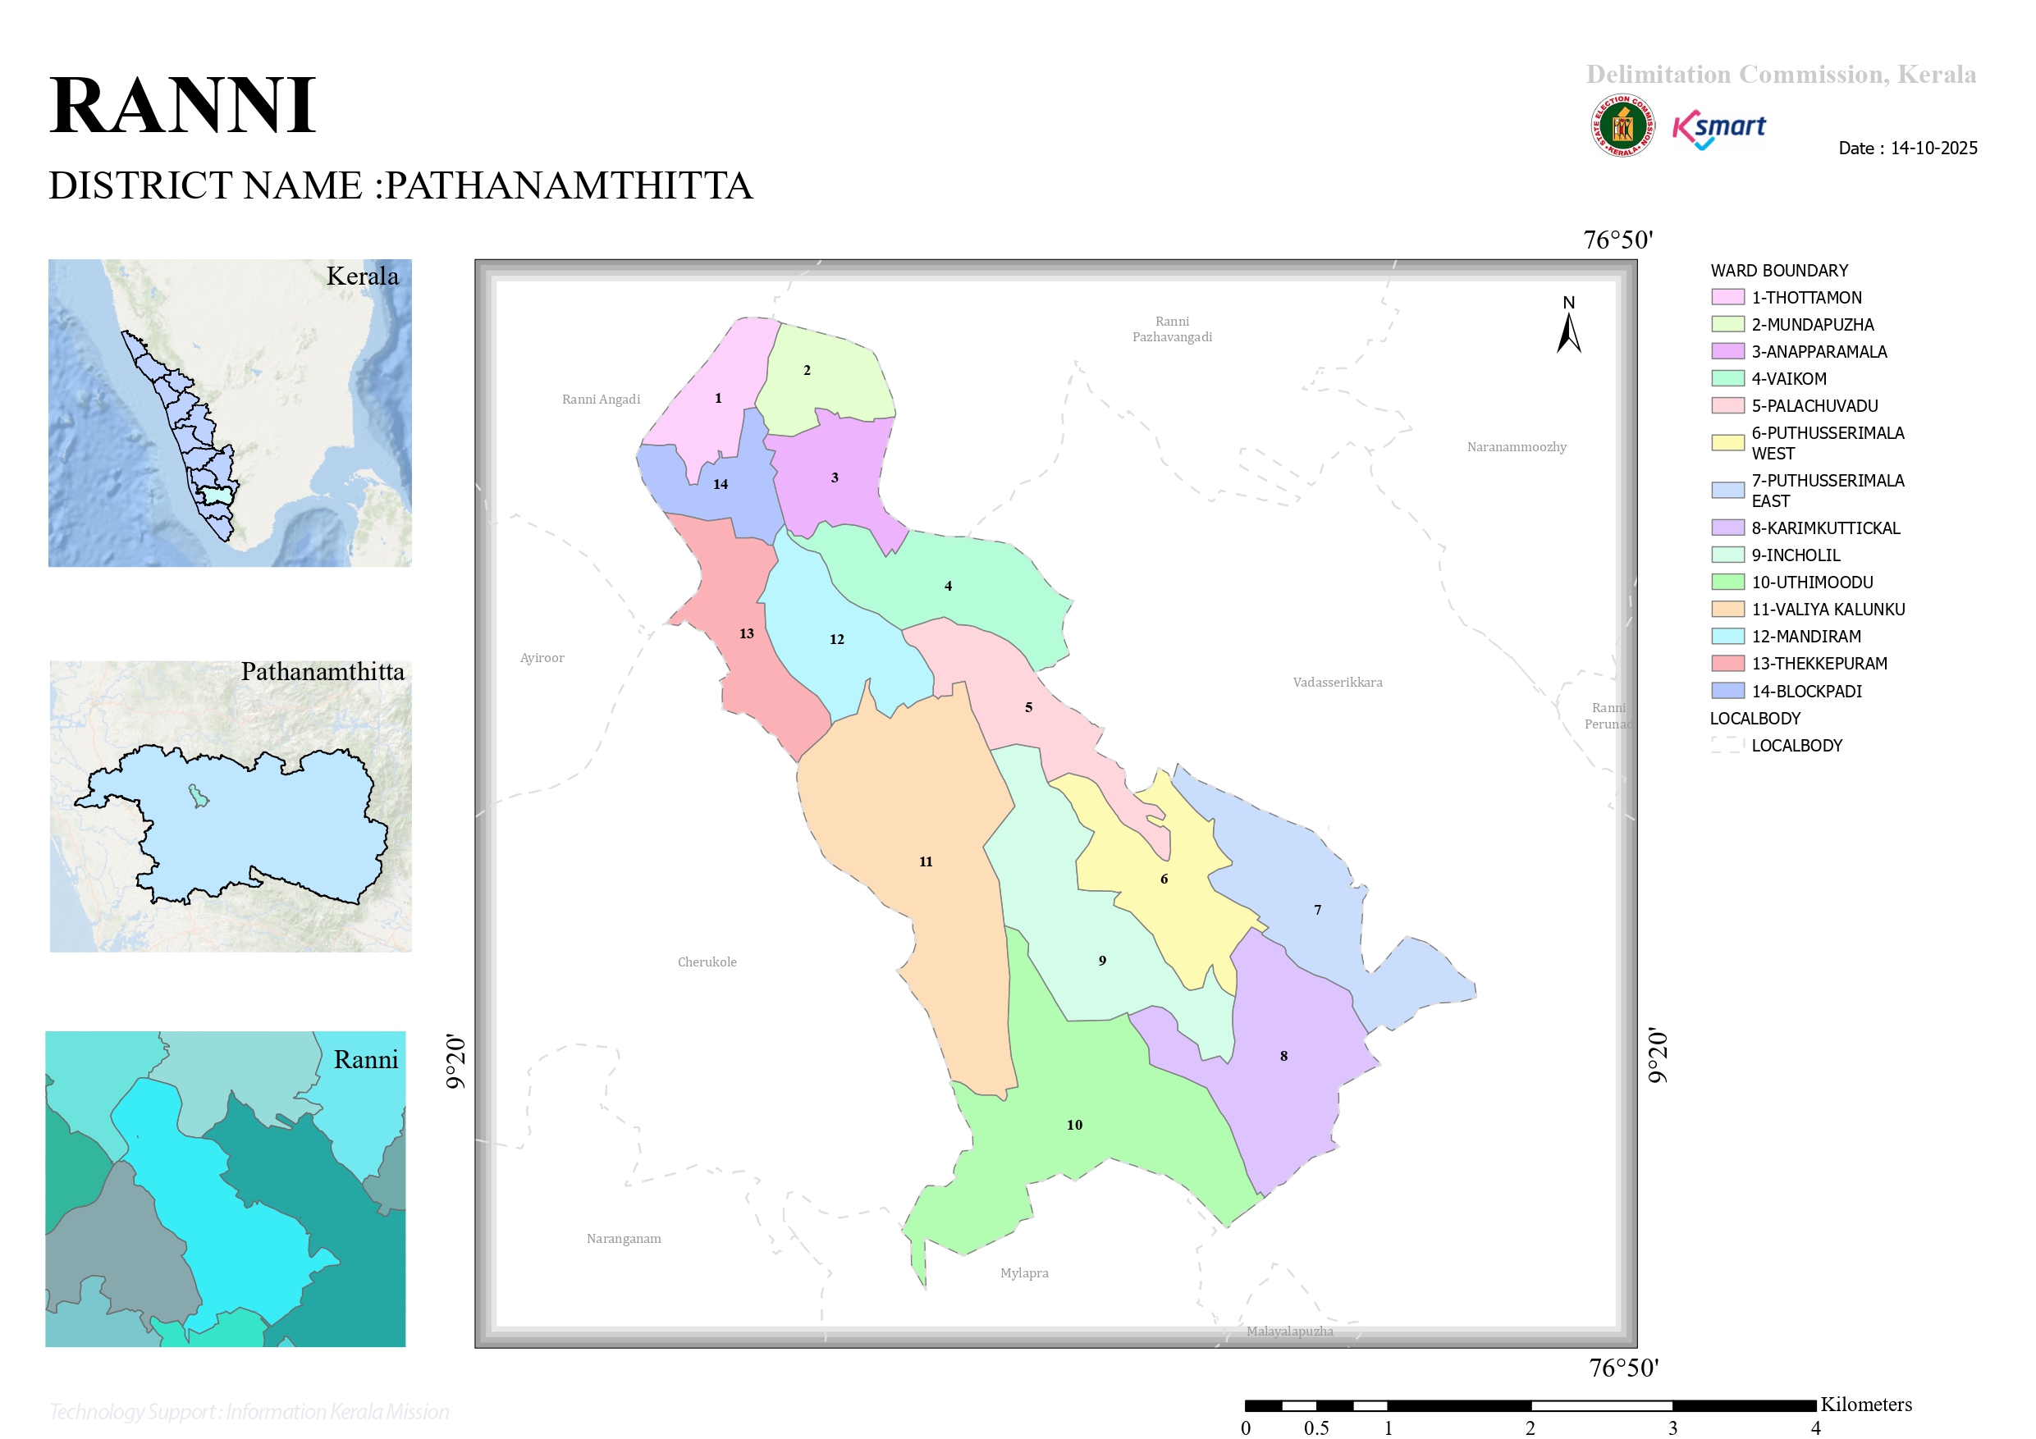
Task: Click ward number 2 on the map
Action: [x=807, y=370]
